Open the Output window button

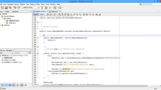click(3, 88)
